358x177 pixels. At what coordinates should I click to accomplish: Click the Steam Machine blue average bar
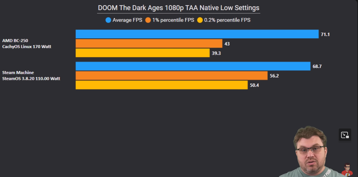coord(193,66)
